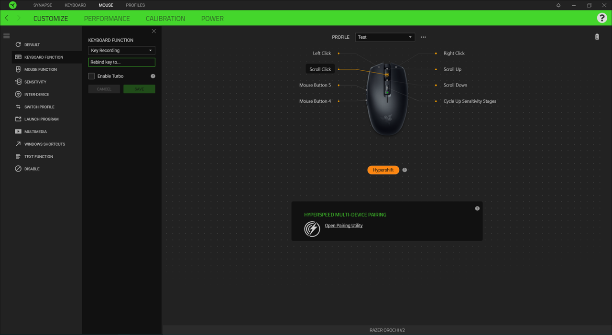Viewport: 612px width, 335px height.
Task: Go back with the left arrow
Action: pos(7,18)
